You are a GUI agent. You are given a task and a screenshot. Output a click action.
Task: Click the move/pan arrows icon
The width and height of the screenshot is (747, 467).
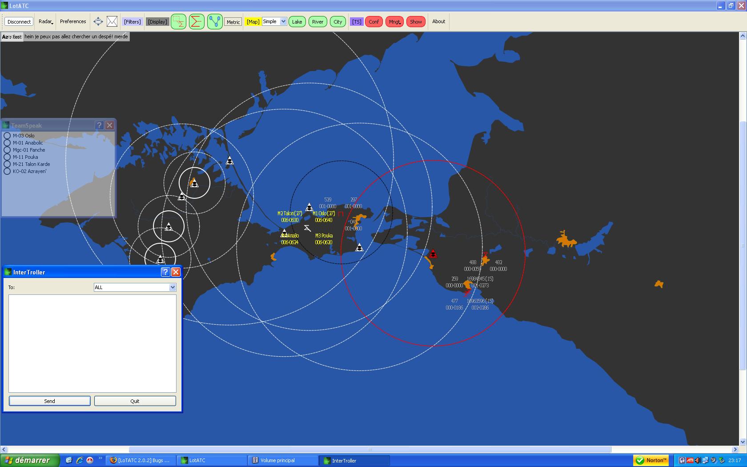coord(98,21)
